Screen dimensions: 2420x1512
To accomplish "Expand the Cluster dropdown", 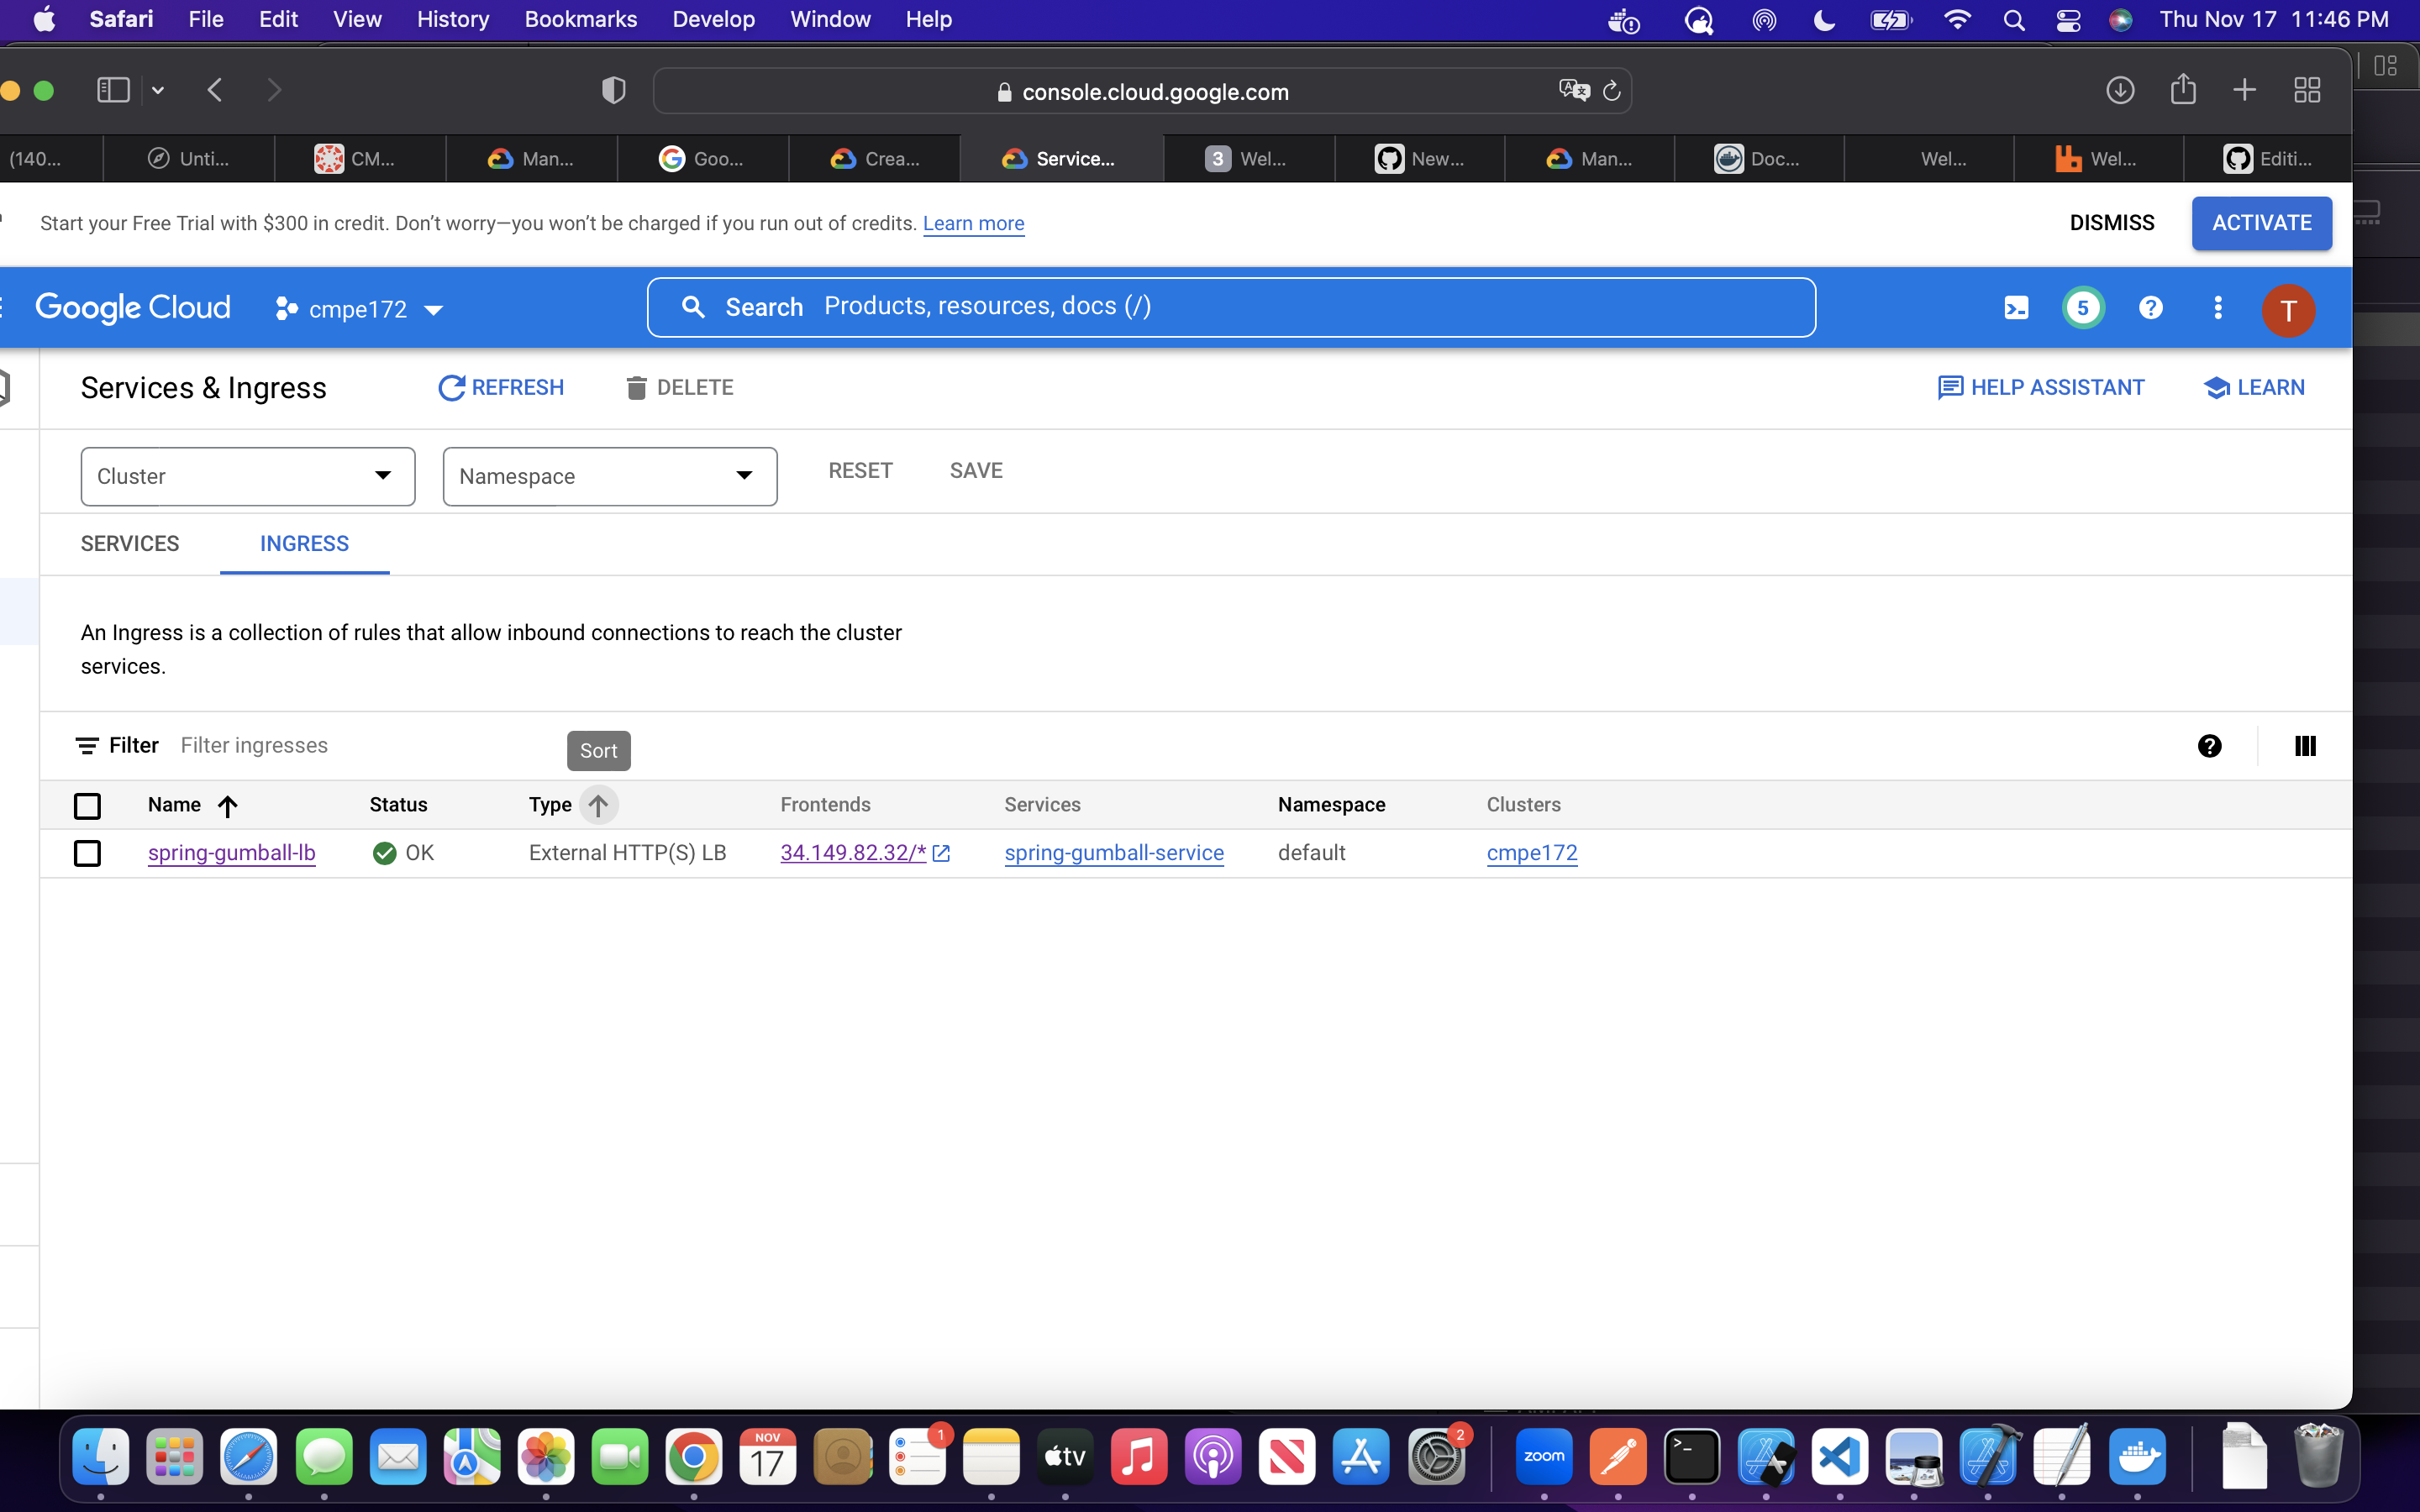I will (247, 476).
